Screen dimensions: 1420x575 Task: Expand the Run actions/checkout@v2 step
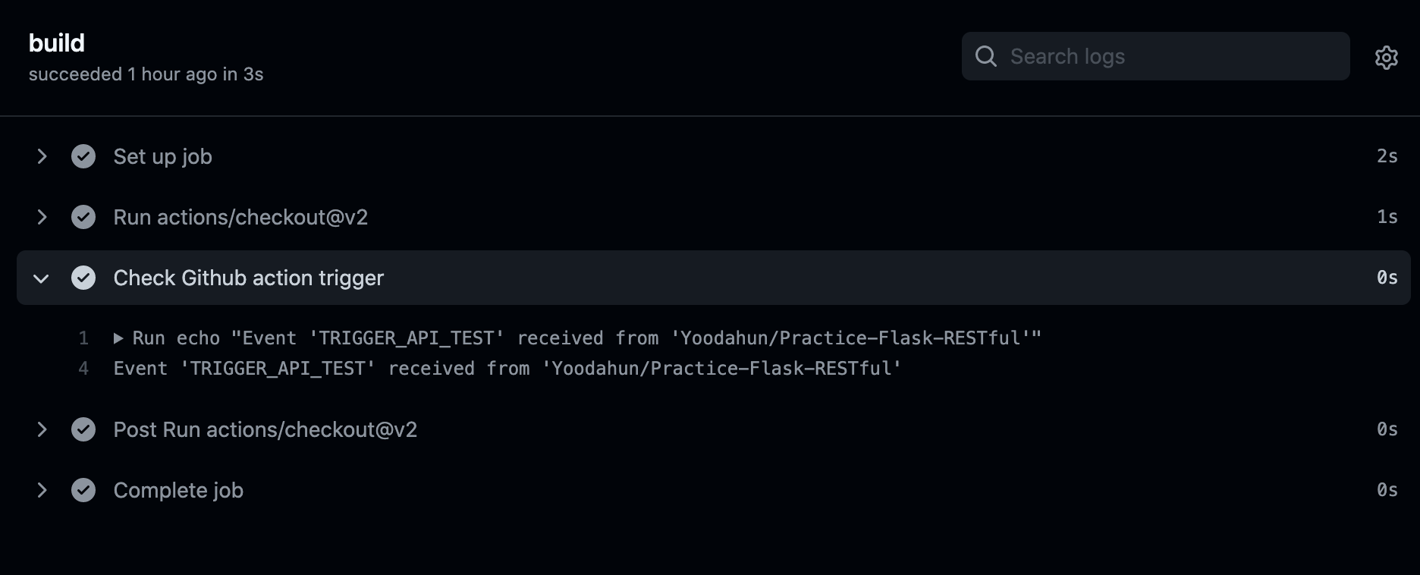(42, 217)
